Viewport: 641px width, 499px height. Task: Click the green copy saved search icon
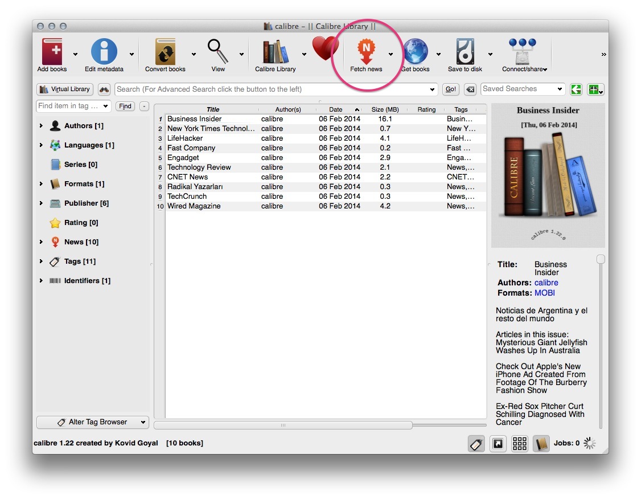pos(576,89)
